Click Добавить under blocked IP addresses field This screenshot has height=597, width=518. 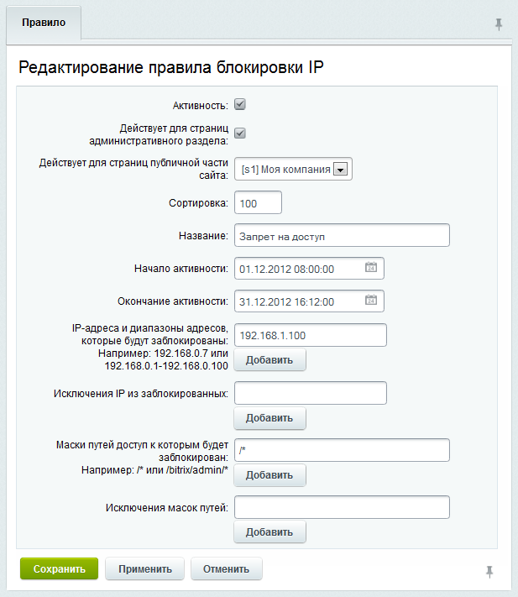269,360
